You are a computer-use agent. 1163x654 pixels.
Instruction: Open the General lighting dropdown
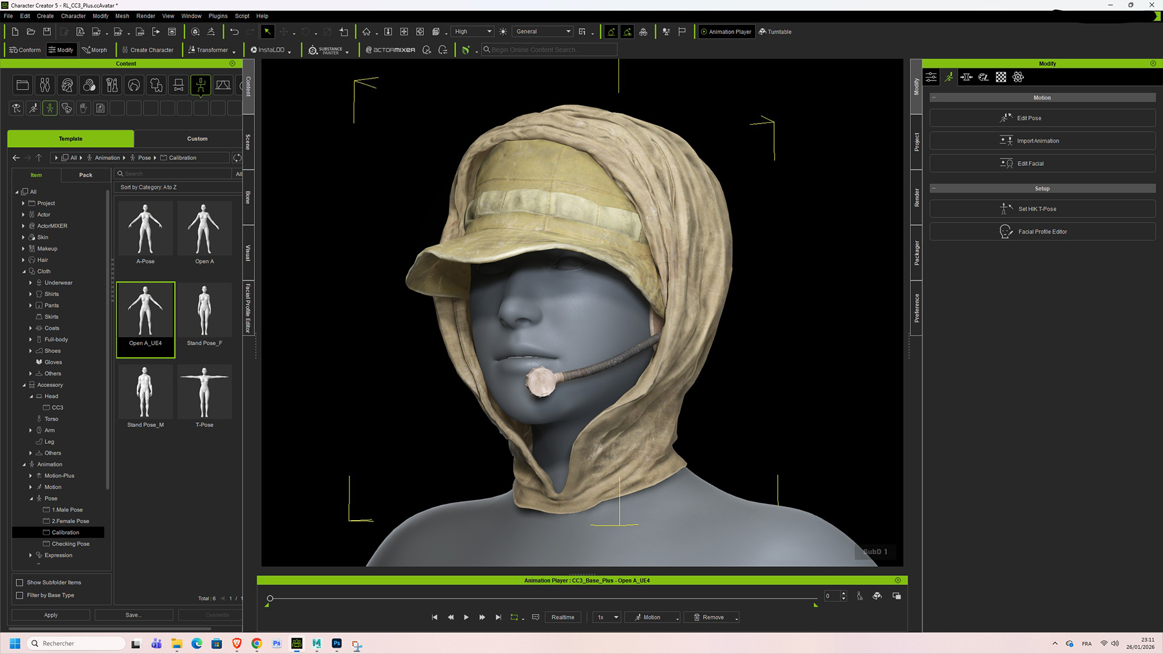tap(543, 31)
